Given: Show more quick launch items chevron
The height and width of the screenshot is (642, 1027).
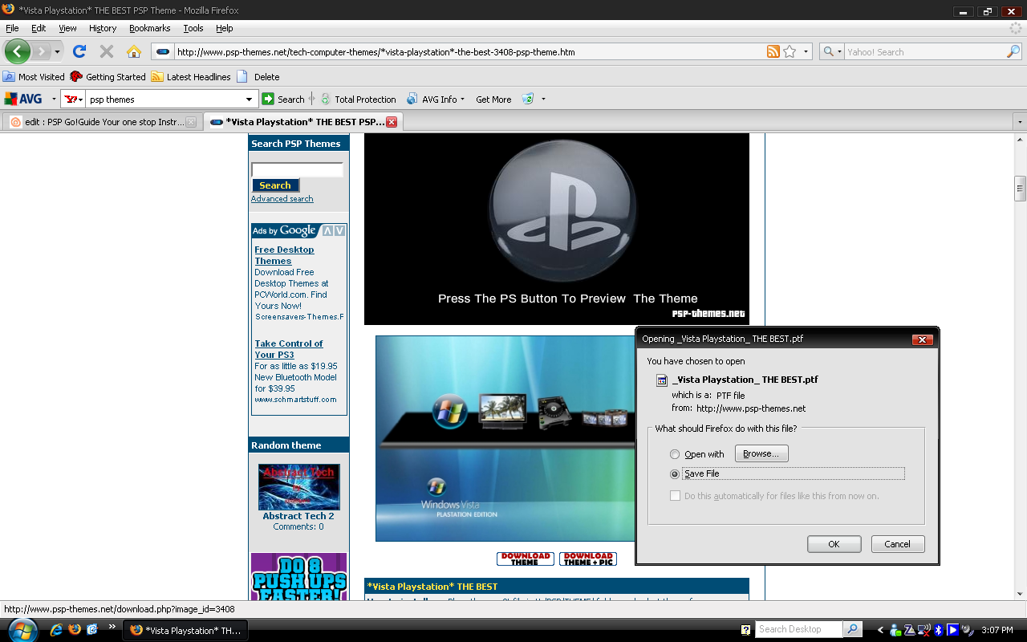Looking at the screenshot, I should pos(111,627).
